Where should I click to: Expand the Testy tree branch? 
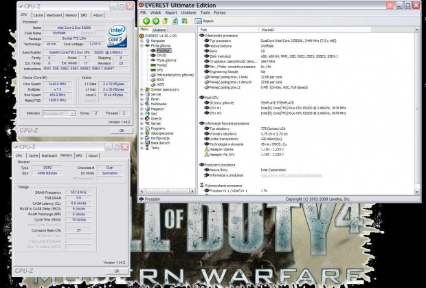142,148
